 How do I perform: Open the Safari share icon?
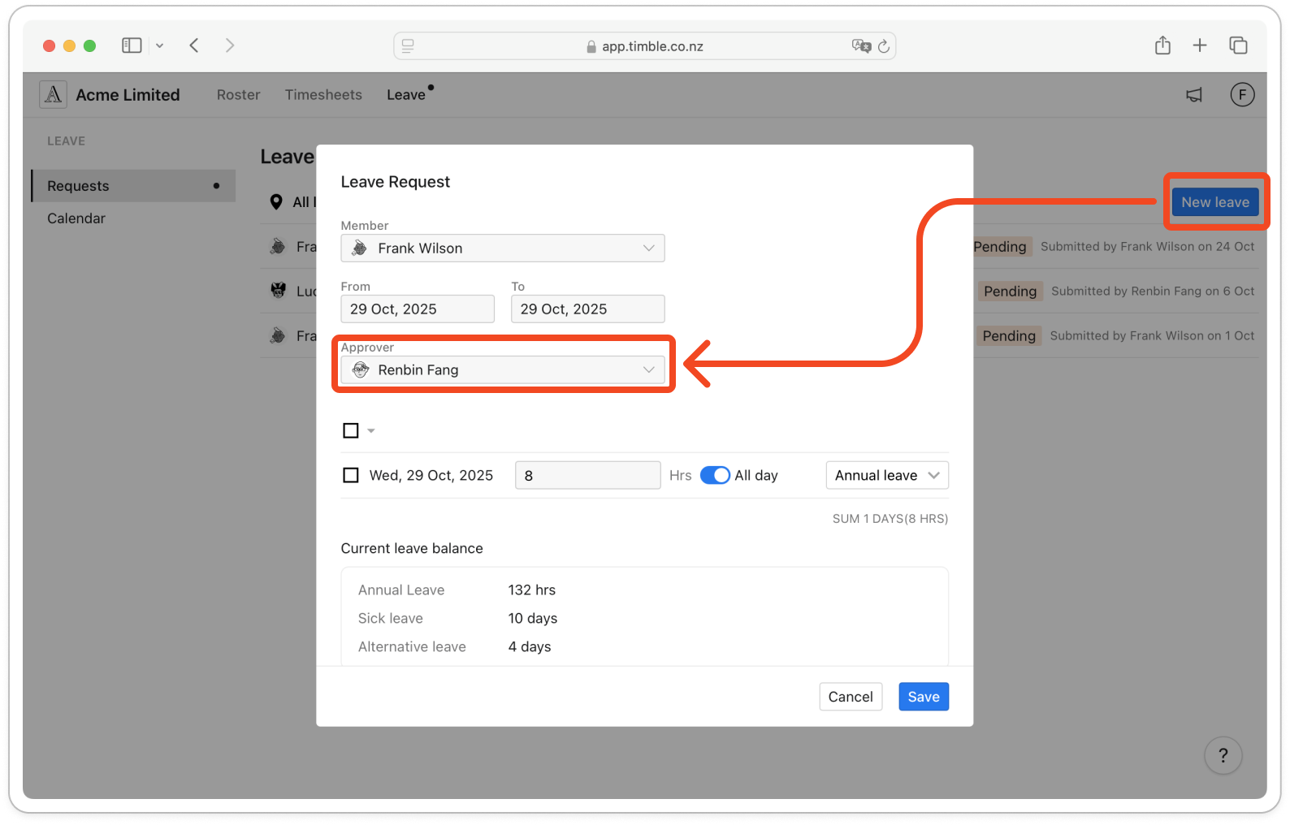click(x=1162, y=45)
